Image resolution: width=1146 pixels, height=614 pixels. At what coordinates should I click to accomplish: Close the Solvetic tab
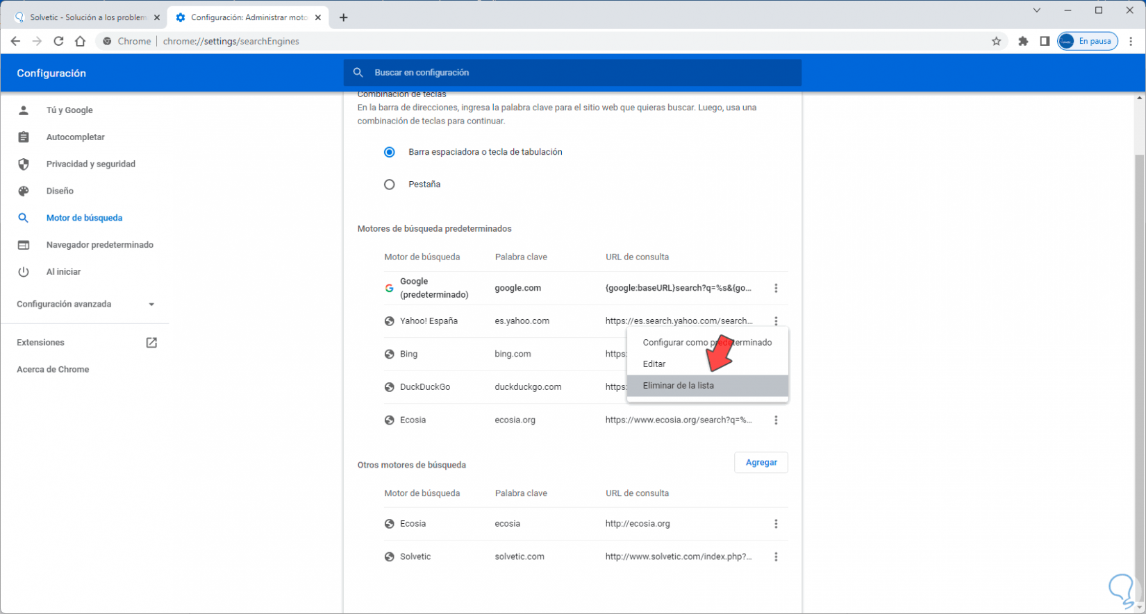click(x=156, y=17)
